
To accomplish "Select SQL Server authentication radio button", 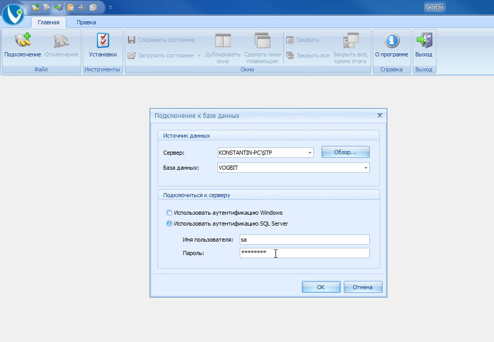I will coord(169,224).
